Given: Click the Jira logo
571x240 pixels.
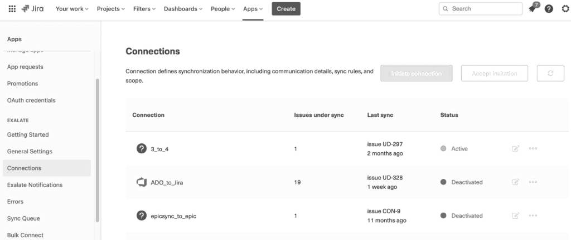Looking at the screenshot, I should point(32,9).
